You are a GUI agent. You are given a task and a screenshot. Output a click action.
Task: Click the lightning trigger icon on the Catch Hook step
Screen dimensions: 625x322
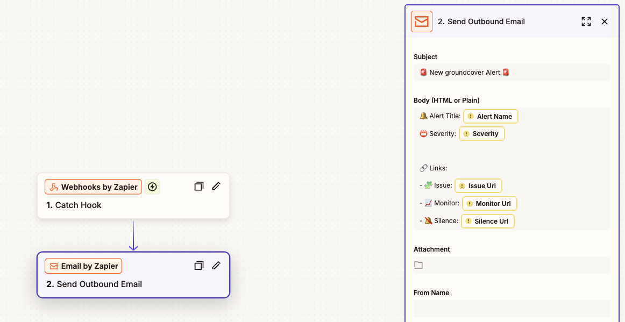click(x=152, y=187)
